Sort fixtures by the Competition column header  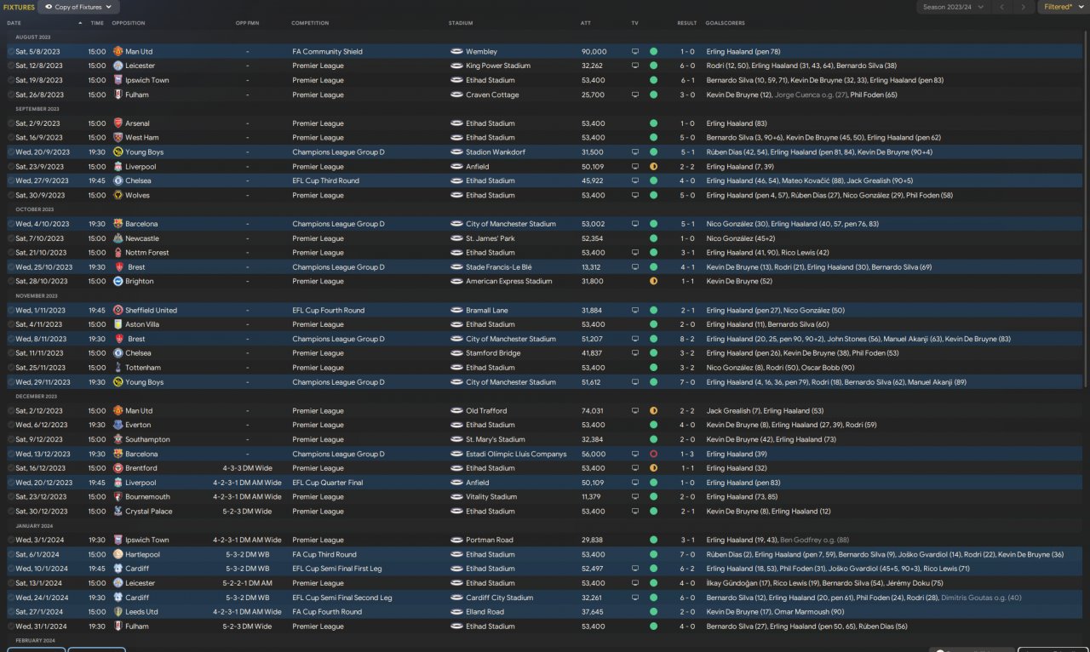(x=312, y=23)
